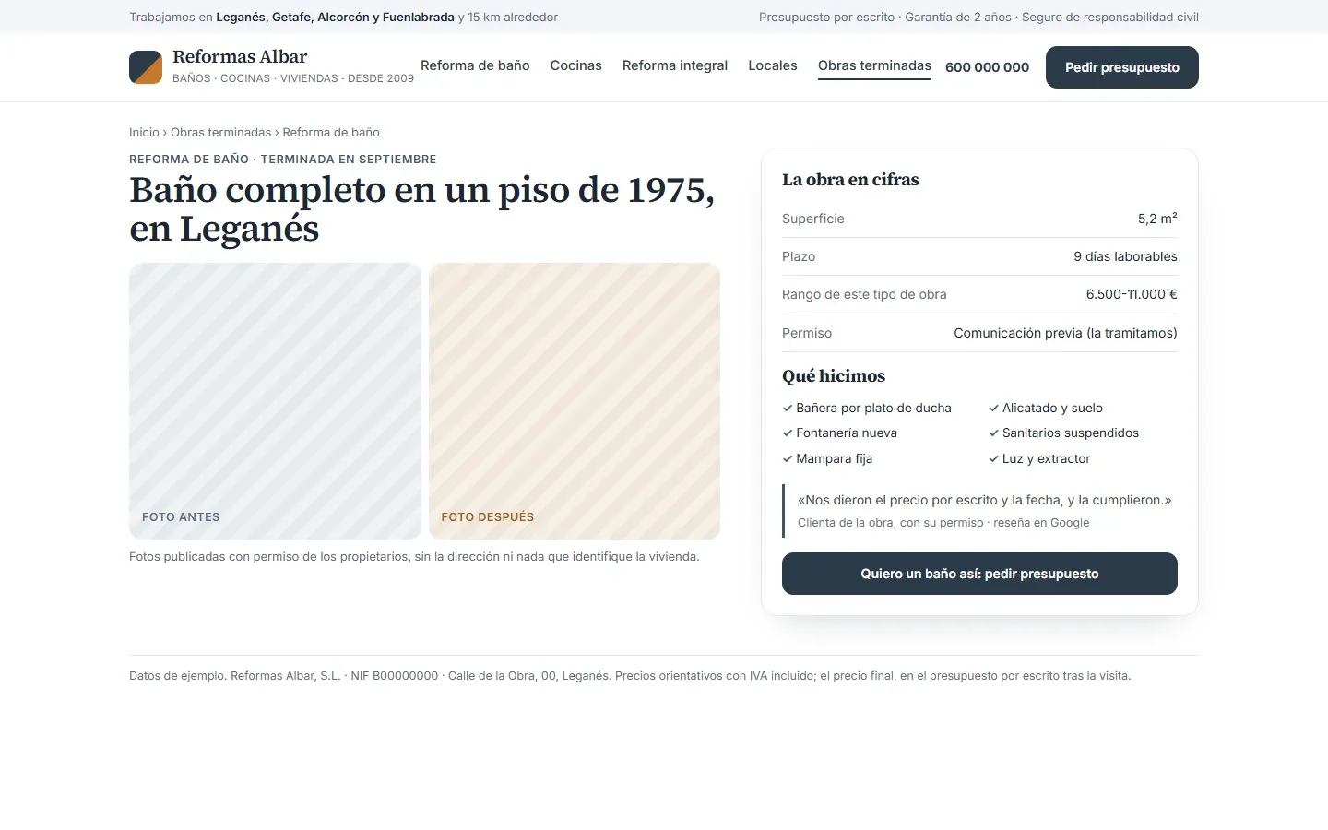The width and height of the screenshot is (1328, 830).
Task: Open Reforma integral in the navigation
Action: point(675,65)
